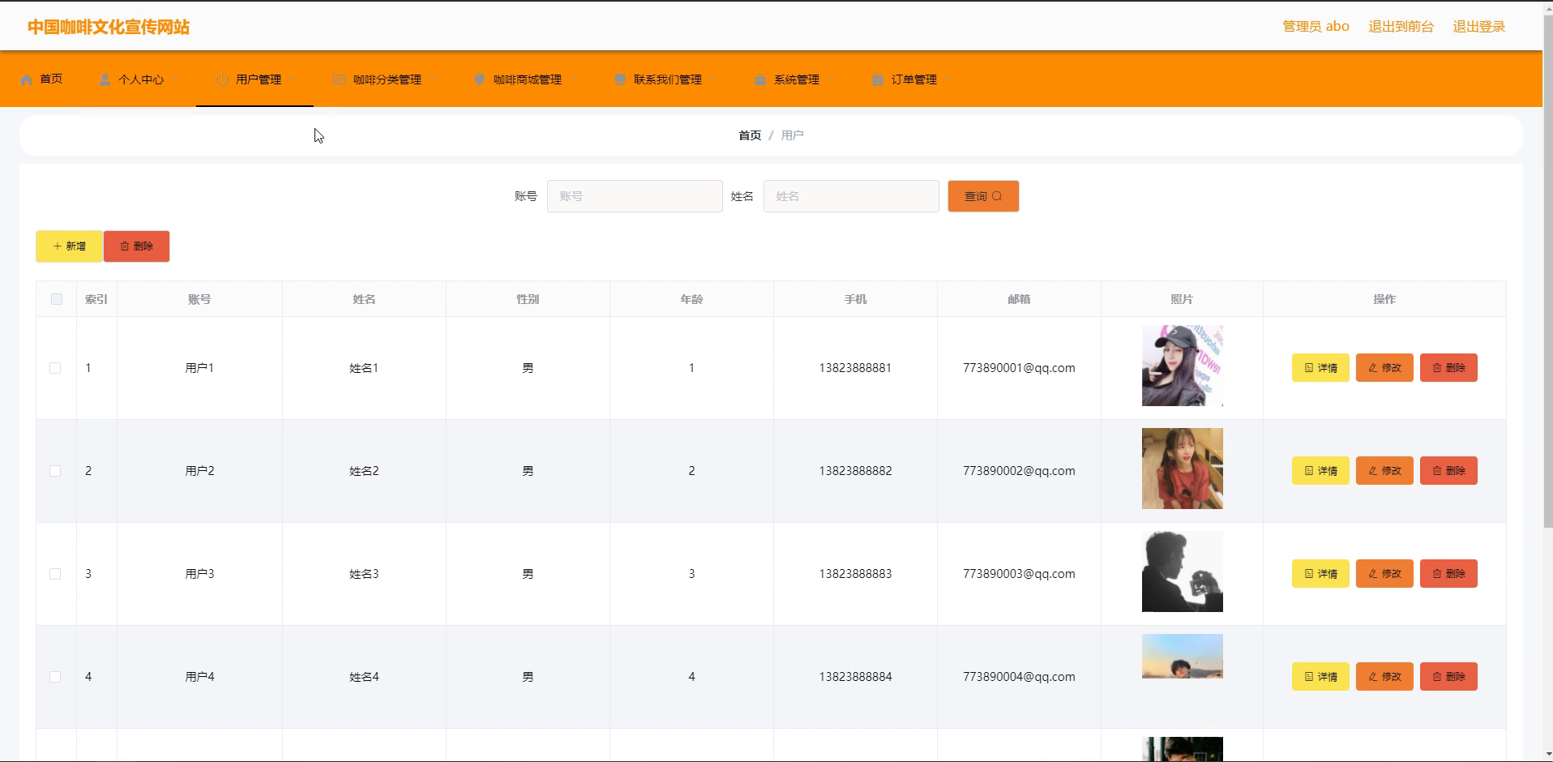
Task: Open the photo thumbnail of 用户3
Action: click(1182, 571)
